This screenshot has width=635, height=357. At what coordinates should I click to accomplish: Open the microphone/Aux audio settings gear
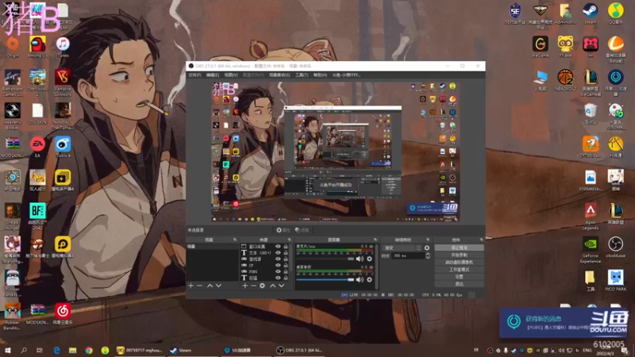tap(369, 259)
